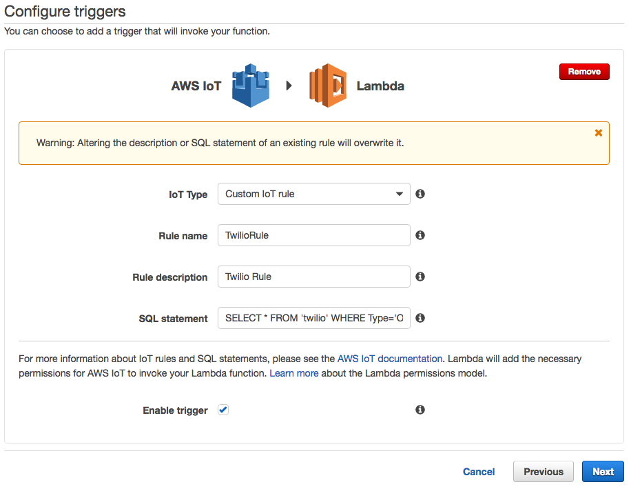The image size is (631, 489).
Task: Click the Configure triggers heading
Action: tap(65, 11)
